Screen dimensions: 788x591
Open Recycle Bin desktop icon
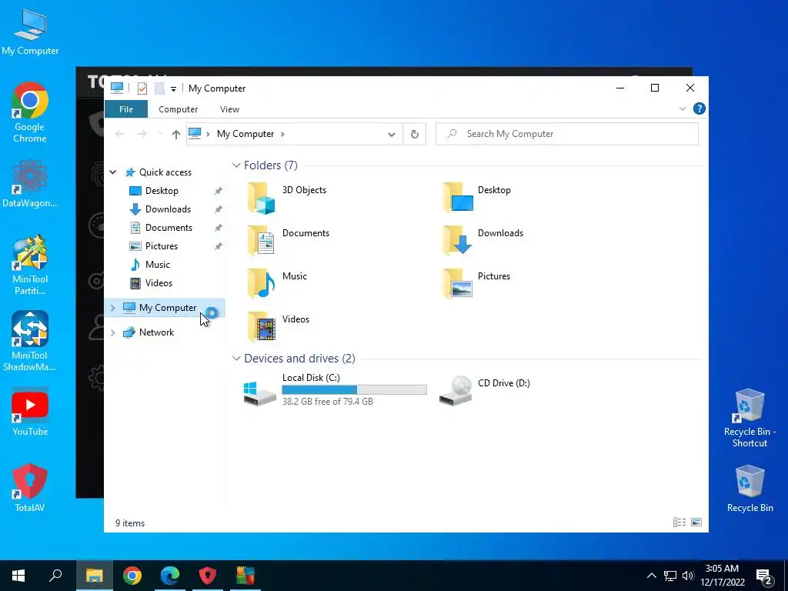pyautogui.click(x=750, y=489)
